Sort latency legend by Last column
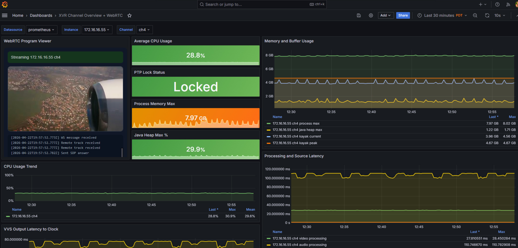 click(x=475, y=232)
